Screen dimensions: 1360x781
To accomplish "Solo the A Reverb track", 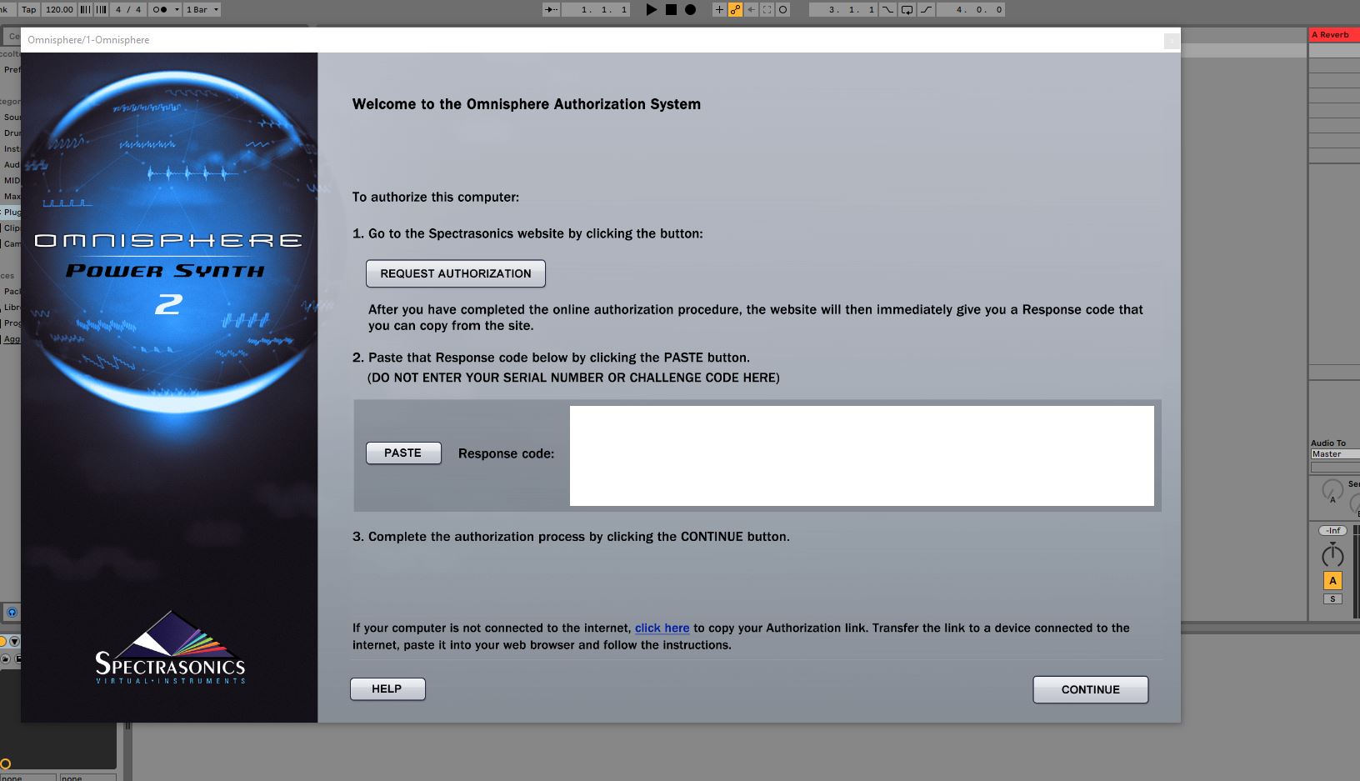I will tap(1332, 599).
